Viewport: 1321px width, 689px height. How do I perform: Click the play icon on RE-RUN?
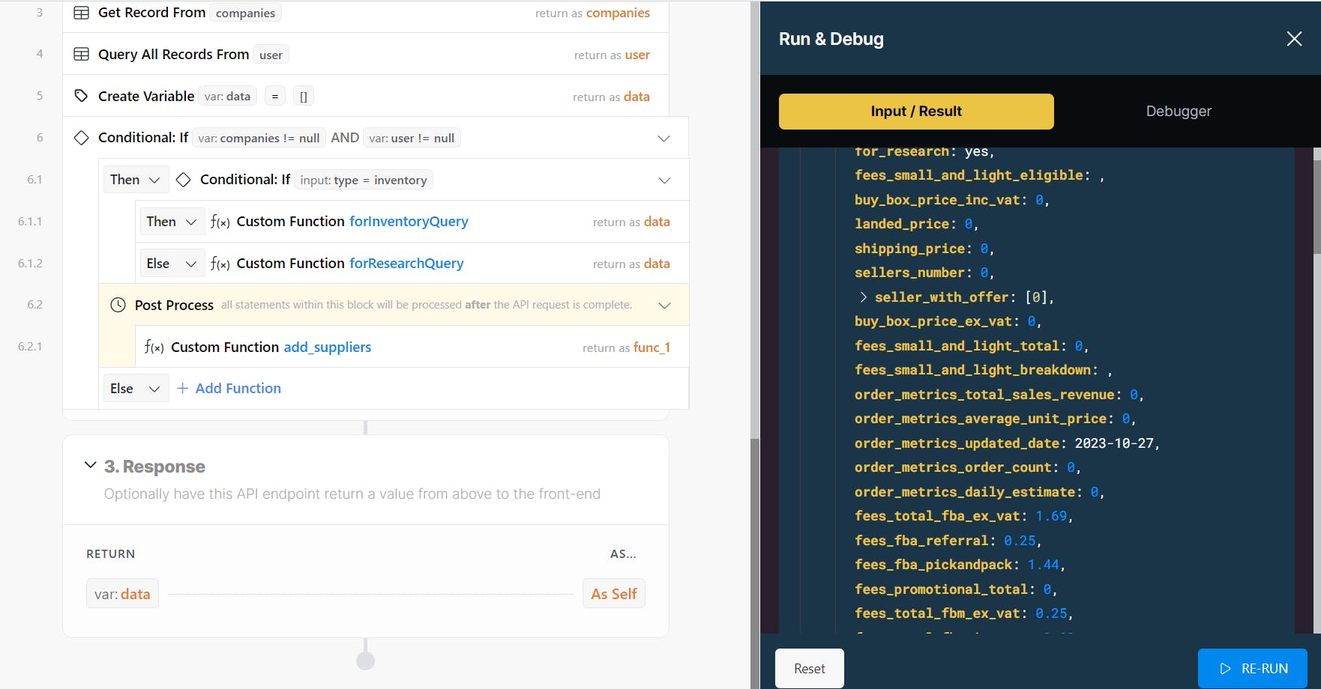click(1226, 669)
